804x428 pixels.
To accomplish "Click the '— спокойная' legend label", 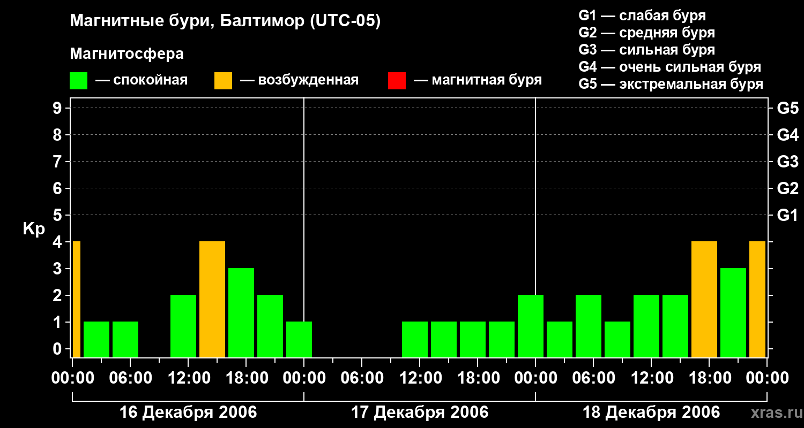I will 142,80.
